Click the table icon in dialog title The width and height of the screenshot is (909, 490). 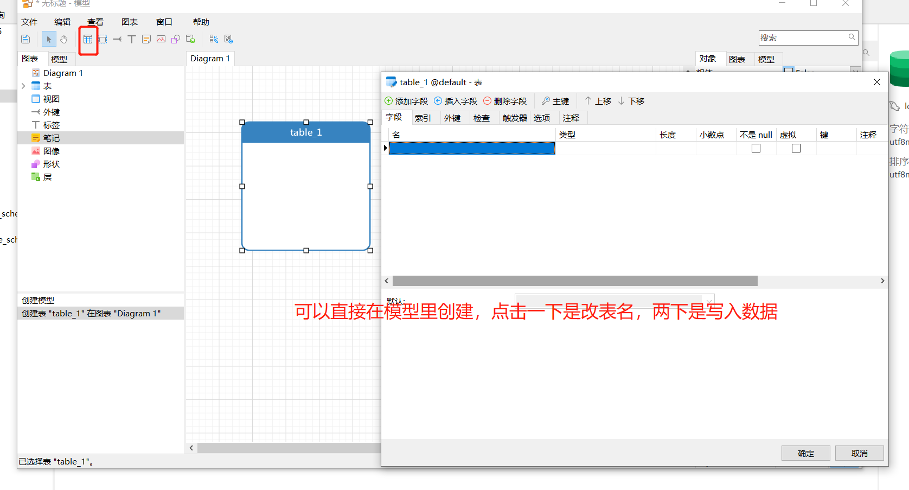point(391,82)
